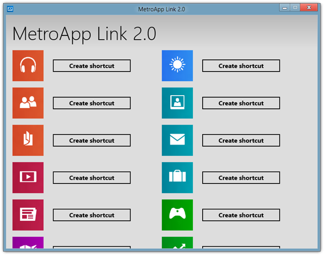
Task: Create shortcut for the News app
Action: click(92, 215)
